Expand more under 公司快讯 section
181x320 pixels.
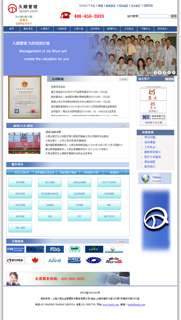pyautogui.click(x=123, y=79)
